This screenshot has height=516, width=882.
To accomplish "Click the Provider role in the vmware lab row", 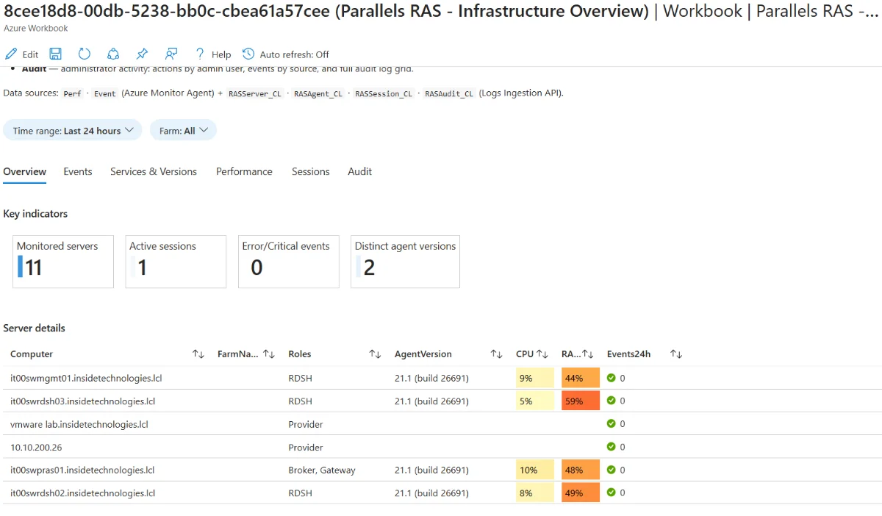I will 306,424.
